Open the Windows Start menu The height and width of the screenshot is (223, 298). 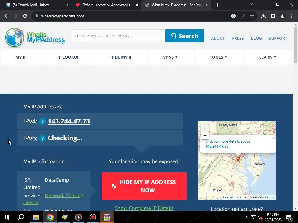(7, 217)
